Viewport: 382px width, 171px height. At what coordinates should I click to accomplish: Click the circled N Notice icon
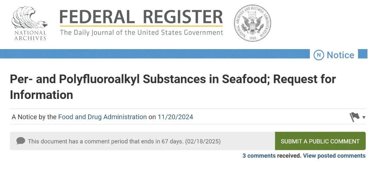[319, 55]
